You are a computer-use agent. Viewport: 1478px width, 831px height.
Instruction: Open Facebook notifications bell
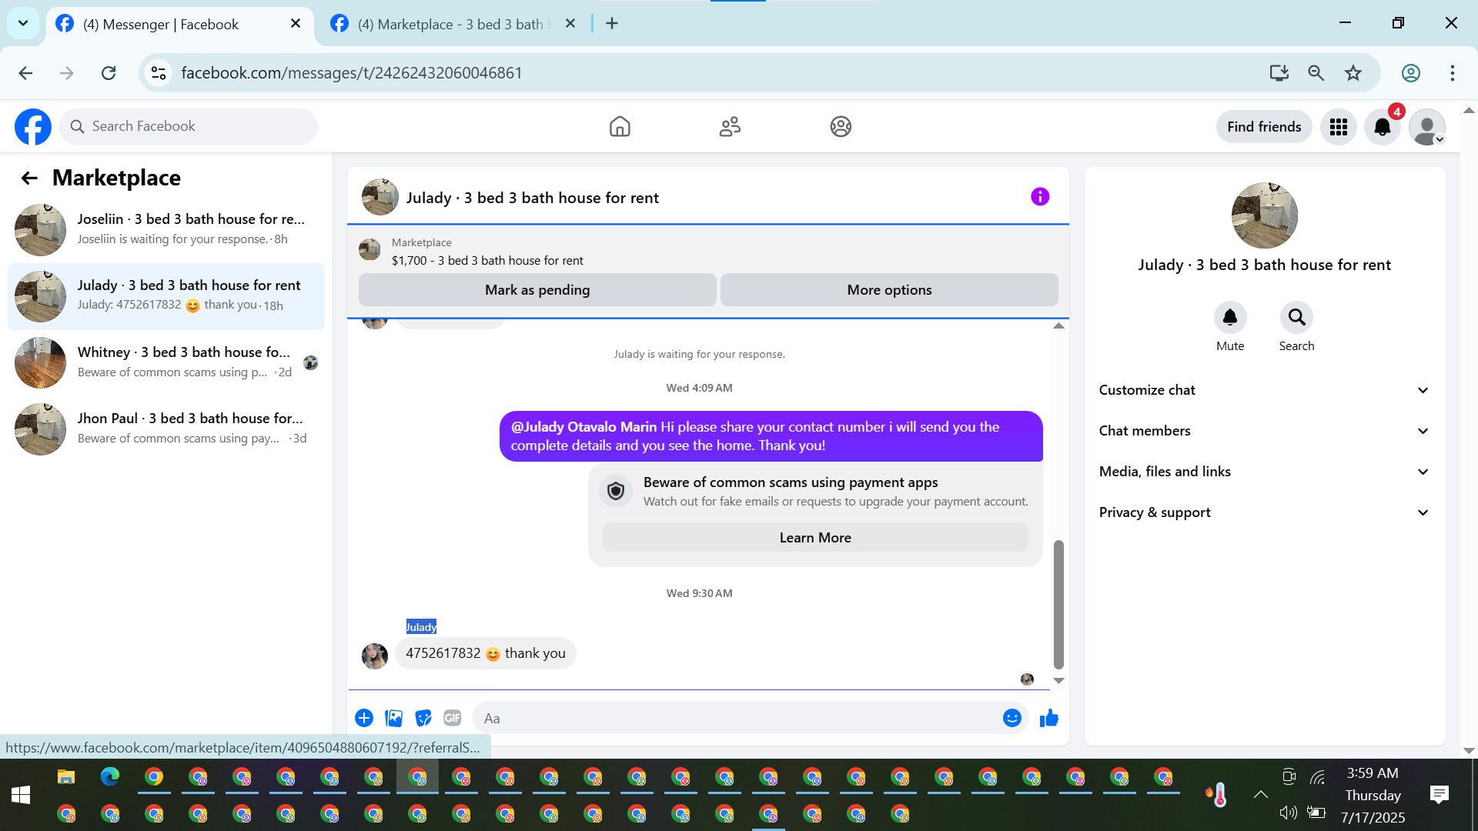click(x=1382, y=127)
